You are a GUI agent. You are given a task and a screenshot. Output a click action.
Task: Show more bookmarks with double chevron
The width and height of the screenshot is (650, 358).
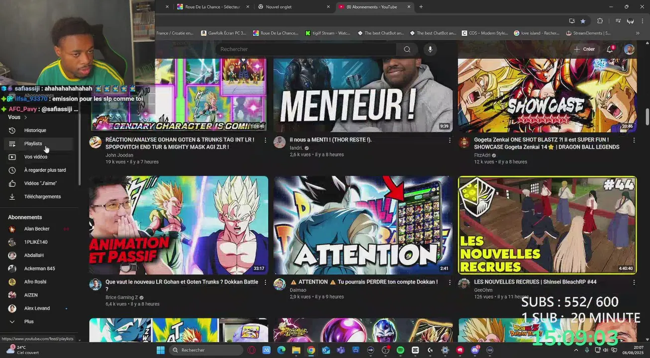[638, 33]
